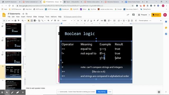Select the slide 14 thumbnail in the filmstrip

[13, 58]
